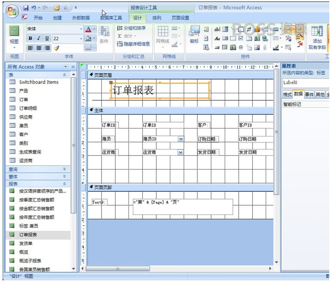The width and height of the screenshot is (331, 282).
Task: Select the hyperlink globe control
Action: point(265,38)
